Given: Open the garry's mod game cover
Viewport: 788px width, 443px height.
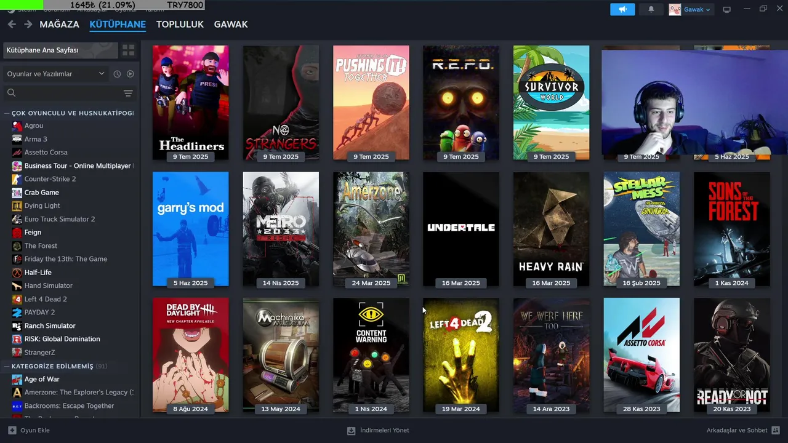Looking at the screenshot, I should 190,229.
